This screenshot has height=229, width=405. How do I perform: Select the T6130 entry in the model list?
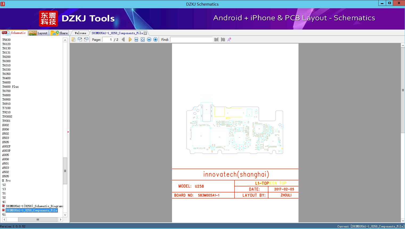pyautogui.click(x=6, y=48)
